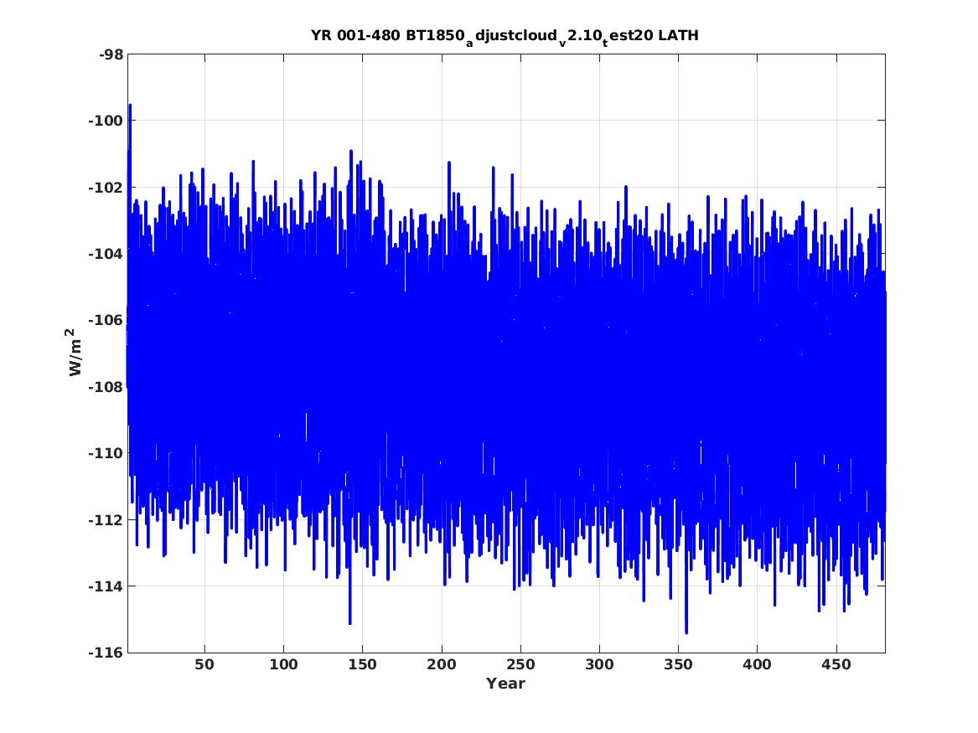Click the y-axis tick label '-110'
The image size is (978, 733).
pyautogui.click(x=106, y=453)
